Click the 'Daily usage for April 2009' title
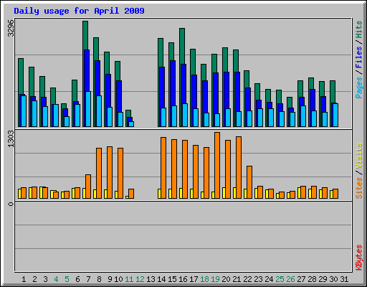367x287 pixels. pos(79,11)
